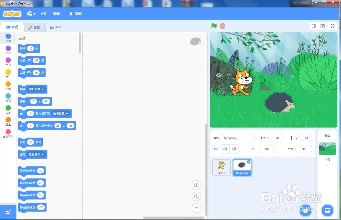Switch to the 代码 tab
This screenshot has height=220, width=341.
tap(12, 27)
